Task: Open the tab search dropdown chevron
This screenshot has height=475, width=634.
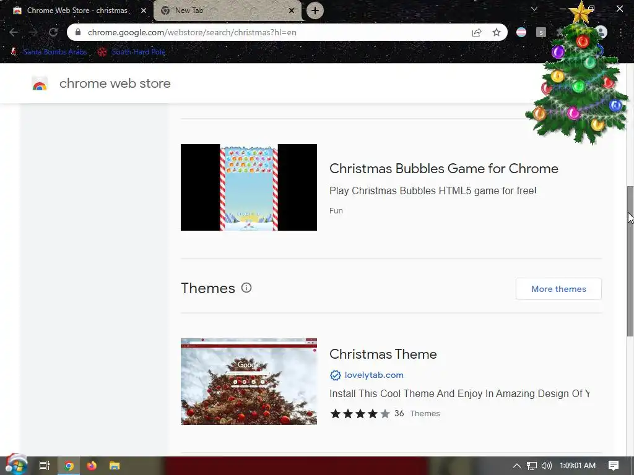Action: click(534, 9)
